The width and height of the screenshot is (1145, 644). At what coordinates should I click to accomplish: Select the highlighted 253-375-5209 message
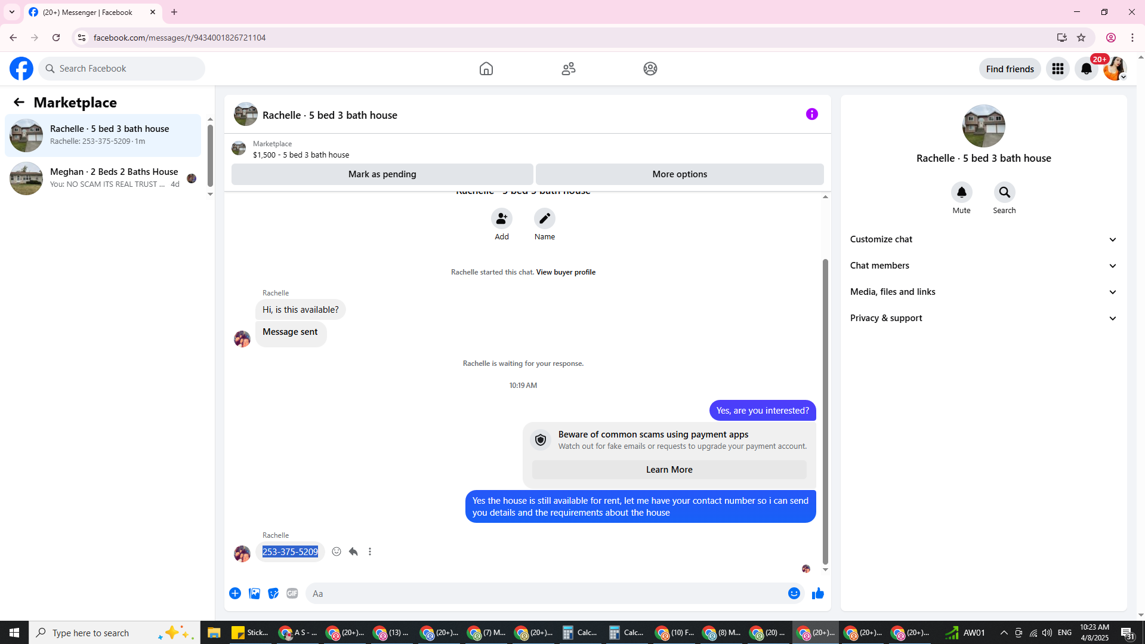pyautogui.click(x=290, y=551)
